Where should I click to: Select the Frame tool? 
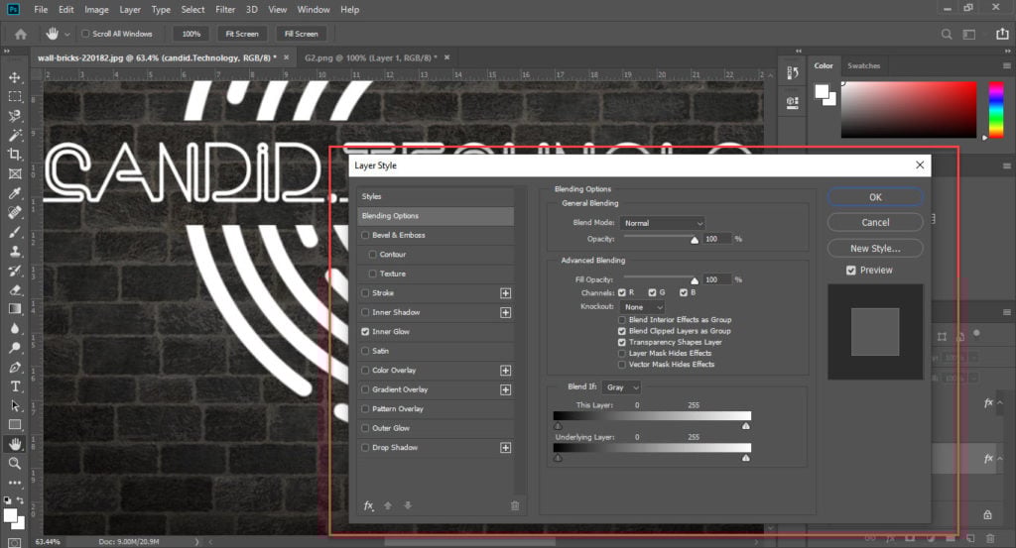pyautogui.click(x=14, y=173)
